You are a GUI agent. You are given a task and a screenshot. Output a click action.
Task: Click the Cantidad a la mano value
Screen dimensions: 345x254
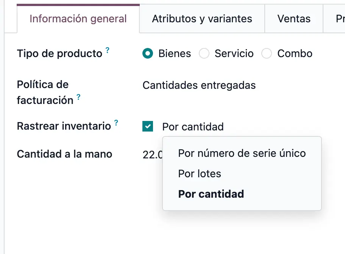tap(152, 155)
